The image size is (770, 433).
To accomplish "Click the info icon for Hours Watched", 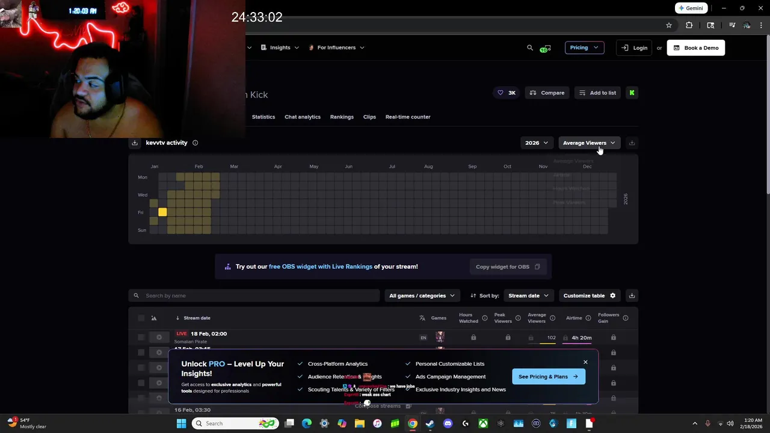I will click(x=484, y=318).
